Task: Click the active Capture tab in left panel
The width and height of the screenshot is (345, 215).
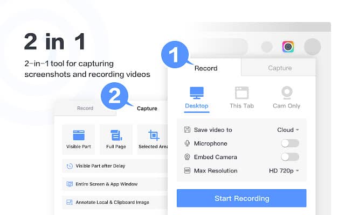Action: pos(147,108)
